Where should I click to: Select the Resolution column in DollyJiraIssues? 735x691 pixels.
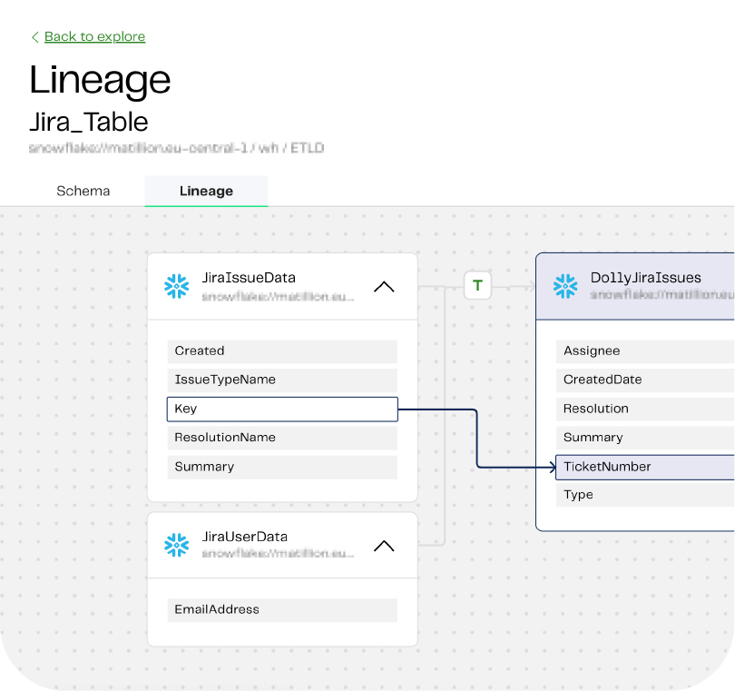click(x=635, y=409)
